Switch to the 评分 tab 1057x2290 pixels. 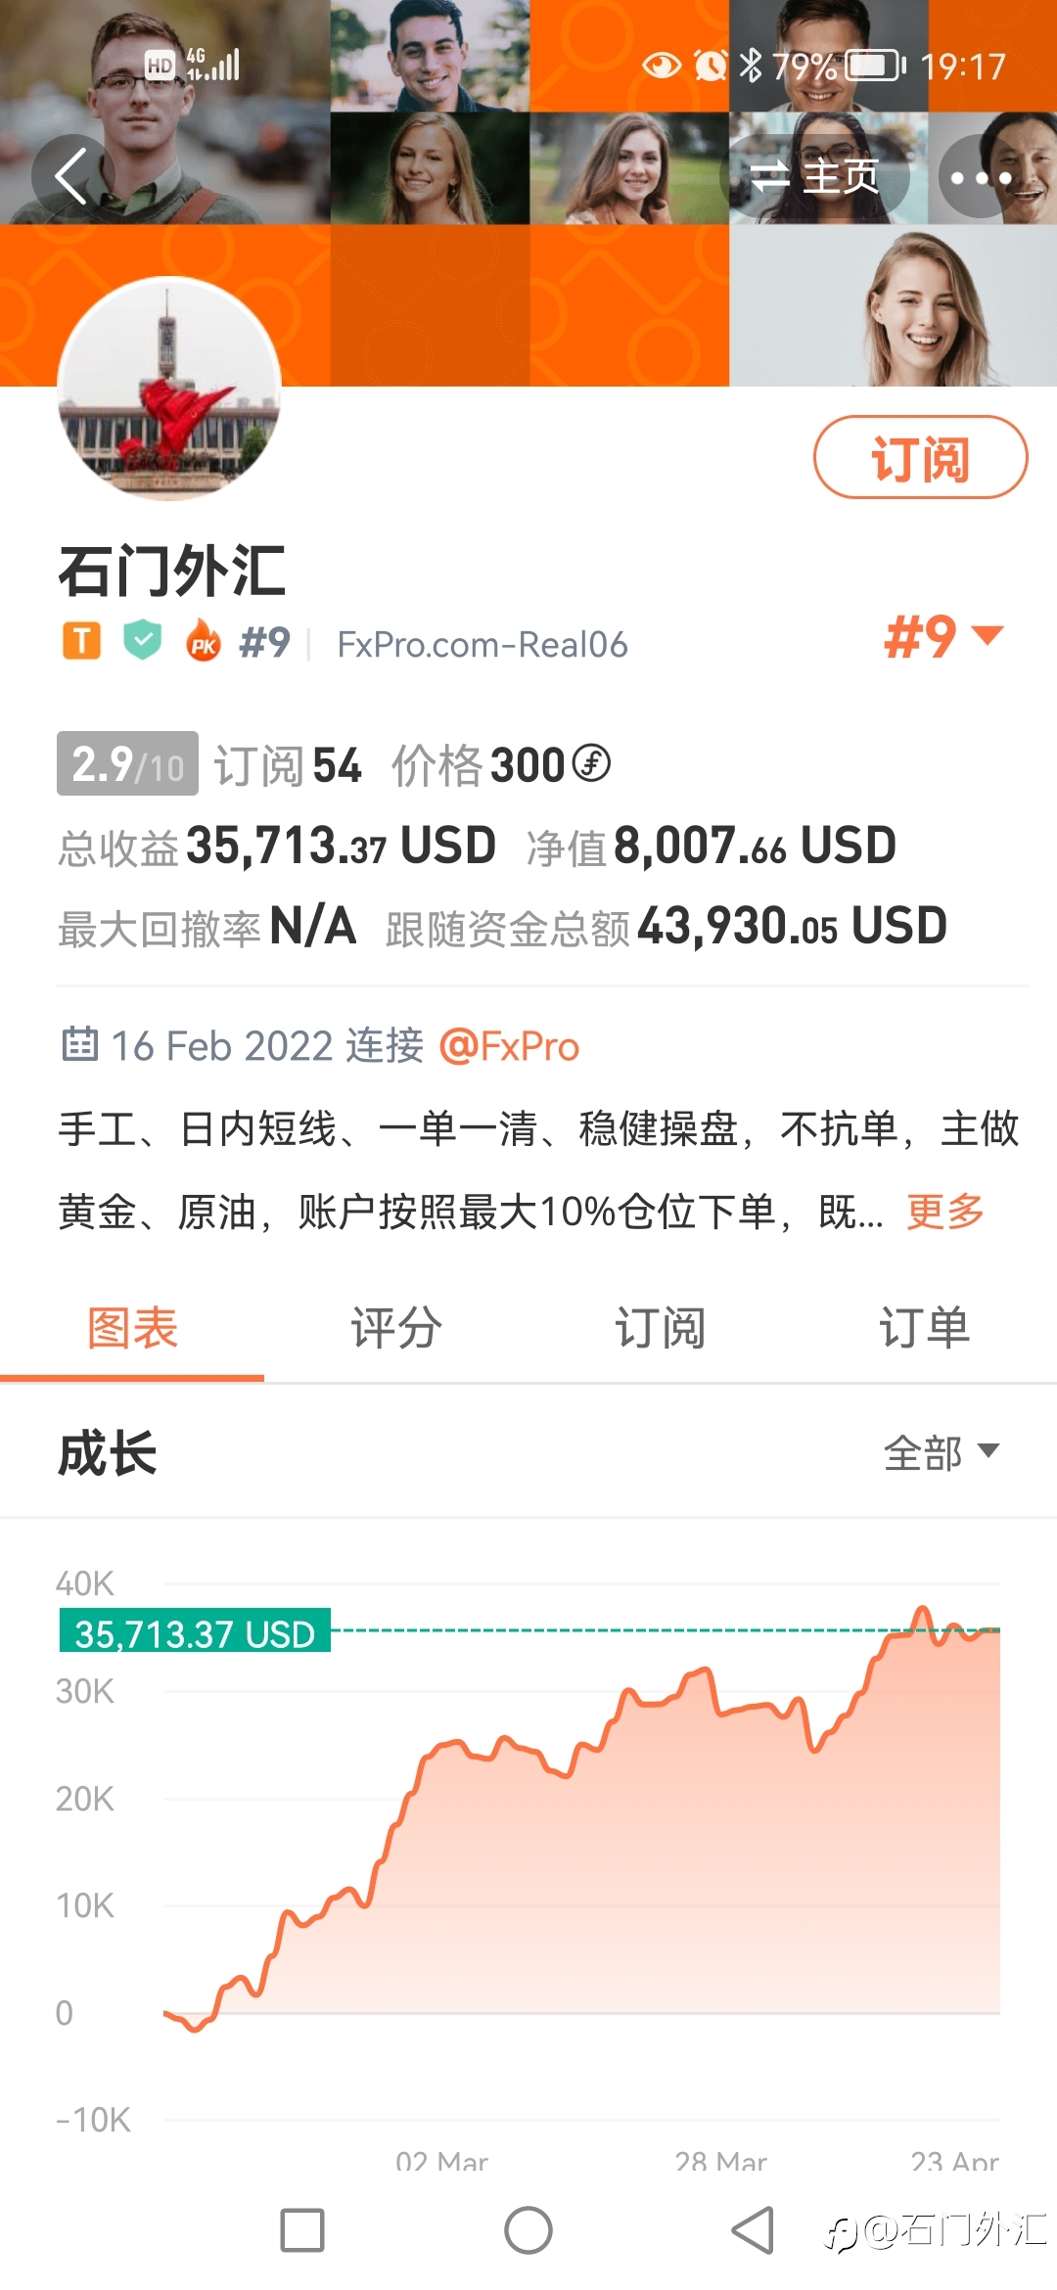pos(396,1328)
